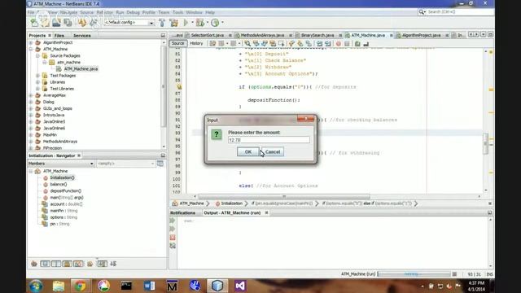Open the Debug menu

tap(133, 12)
